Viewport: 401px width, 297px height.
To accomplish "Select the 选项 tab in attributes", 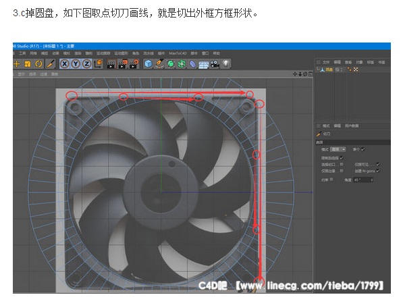I will tap(320, 142).
